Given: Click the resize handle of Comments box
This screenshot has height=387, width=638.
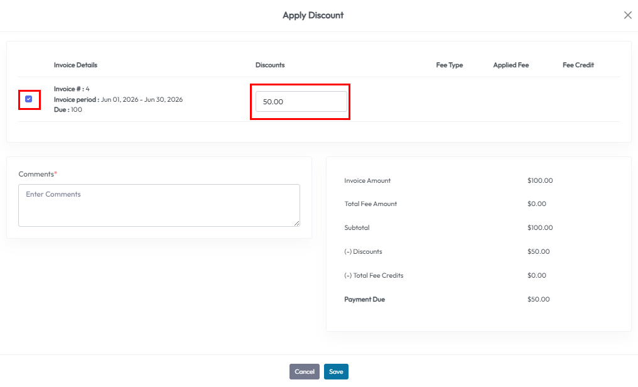Looking at the screenshot, I should [x=296, y=223].
